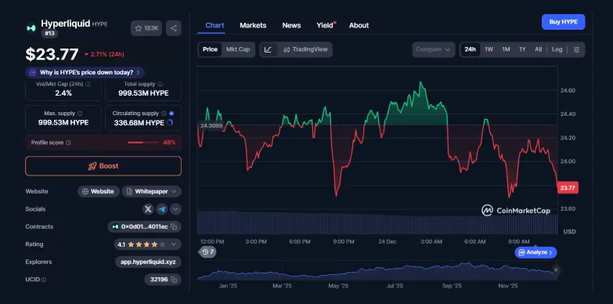Switch to the About tab
This screenshot has height=304, width=613.
pyautogui.click(x=359, y=25)
